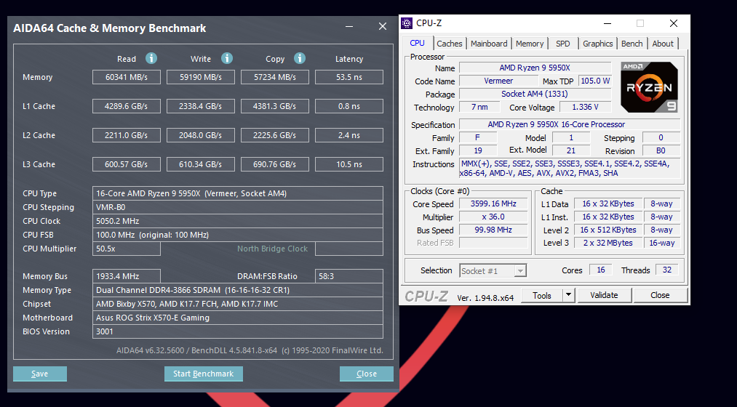Click the Tools button in CPU-Z
Viewport: 737px width, 407px height.
tap(542, 295)
